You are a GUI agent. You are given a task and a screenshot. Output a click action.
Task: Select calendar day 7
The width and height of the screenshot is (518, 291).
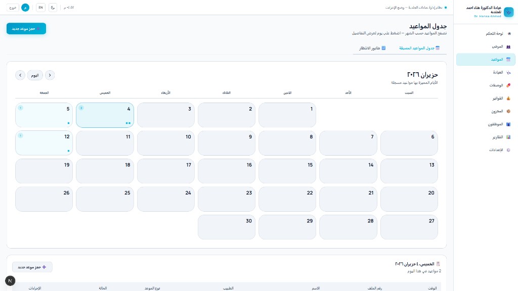[348, 143]
